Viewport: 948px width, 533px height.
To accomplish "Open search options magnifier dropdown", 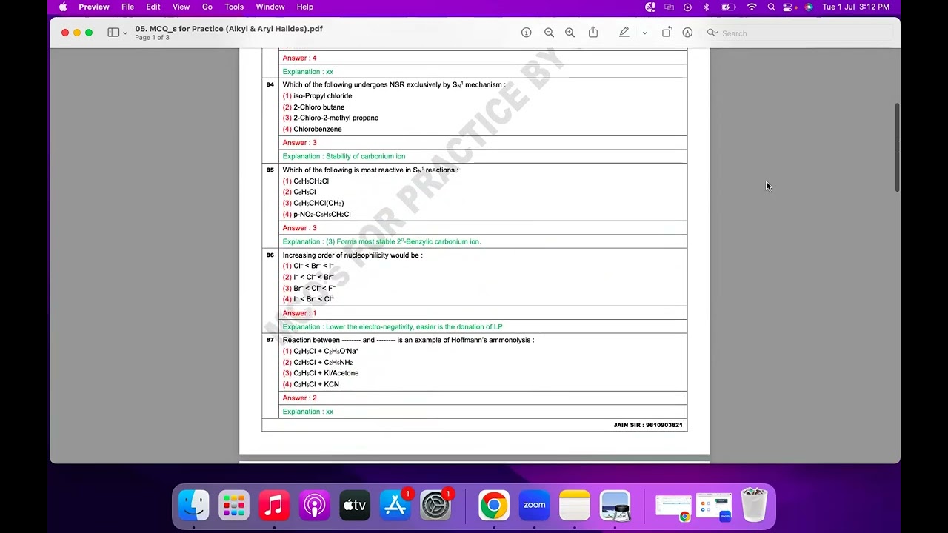I will coord(712,33).
